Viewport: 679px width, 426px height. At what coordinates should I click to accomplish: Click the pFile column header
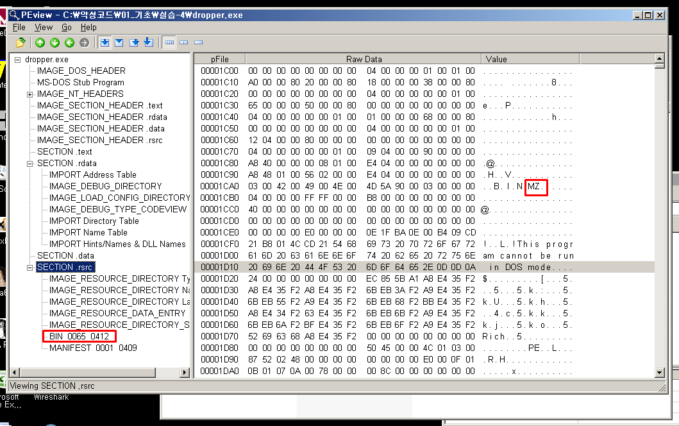(219, 59)
